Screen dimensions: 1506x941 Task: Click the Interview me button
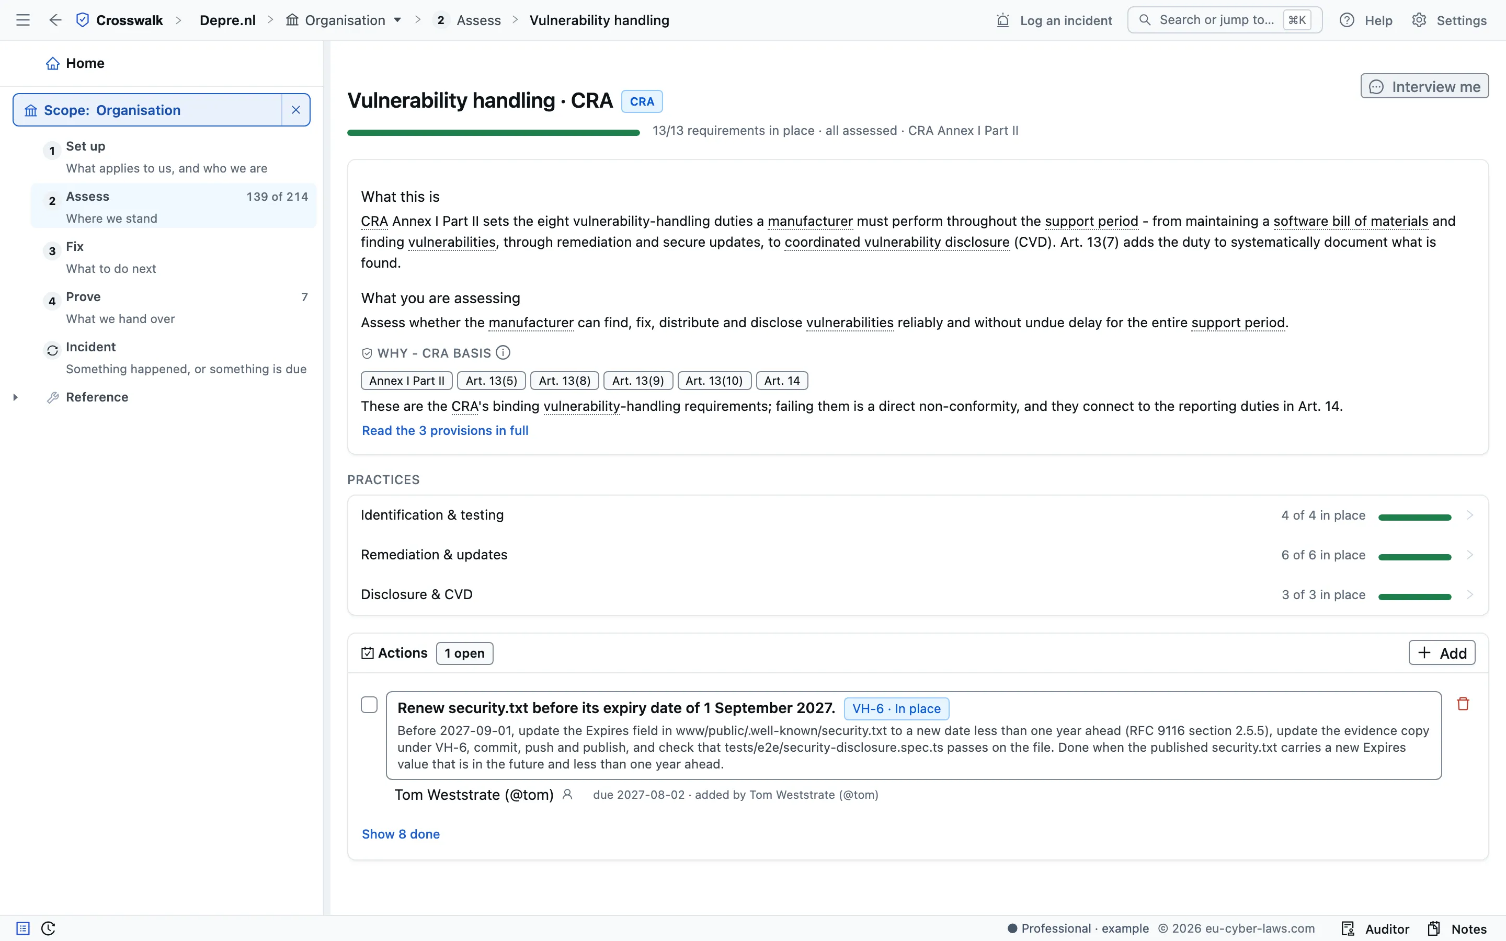(x=1424, y=86)
